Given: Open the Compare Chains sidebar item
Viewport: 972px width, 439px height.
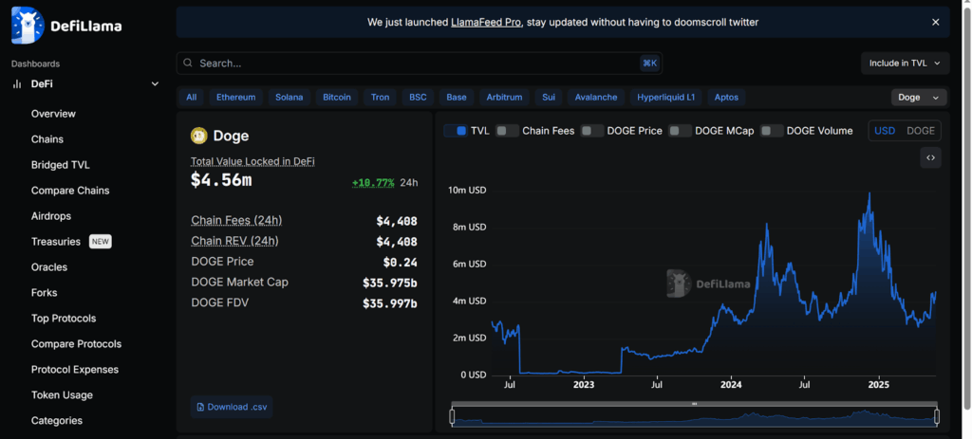Looking at the screenshot, I should coord(70,191).
